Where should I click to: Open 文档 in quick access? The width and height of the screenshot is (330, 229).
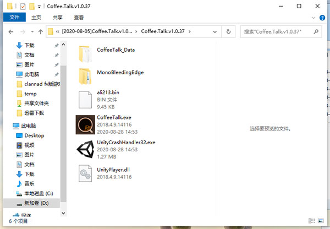[x=30, y=55]
